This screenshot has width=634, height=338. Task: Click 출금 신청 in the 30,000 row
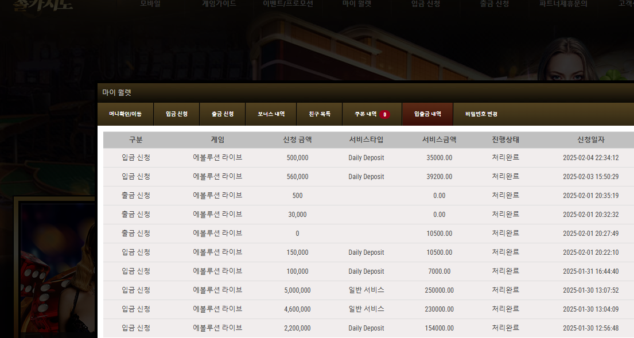[x=136, y=214]
